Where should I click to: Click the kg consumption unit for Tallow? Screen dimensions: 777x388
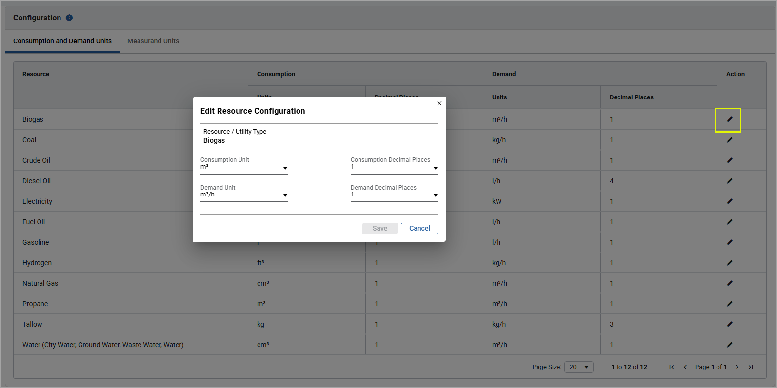point(260,324)
